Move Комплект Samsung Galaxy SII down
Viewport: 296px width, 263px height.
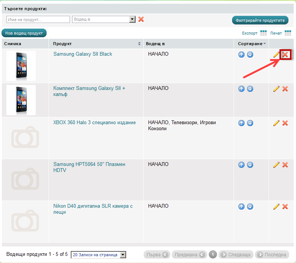point(250,89)
